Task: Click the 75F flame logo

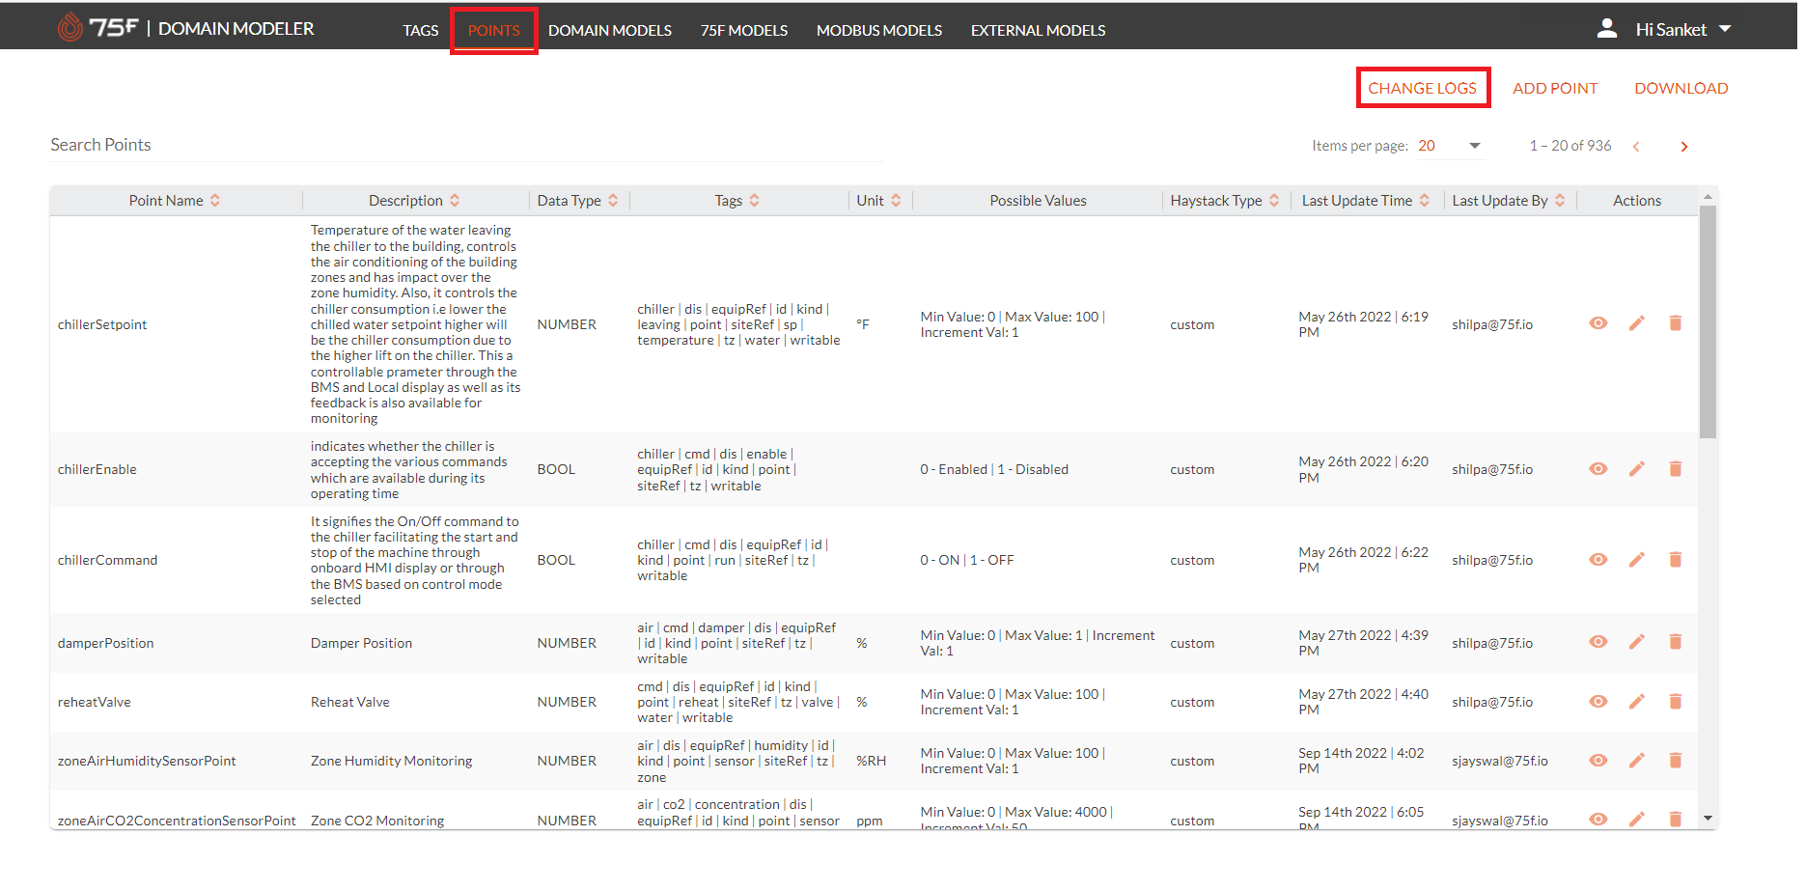Action: tap(70, 28)
